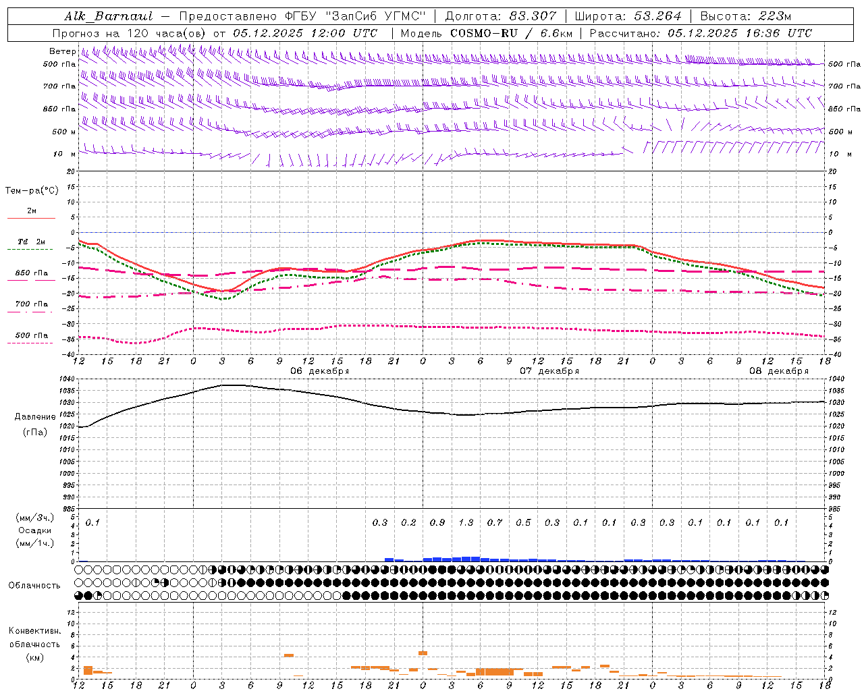Click the '1.3' three-hour precipitation value
This screenshot has height=691, width=864.
pyautogui.click(x=466, y=522)
